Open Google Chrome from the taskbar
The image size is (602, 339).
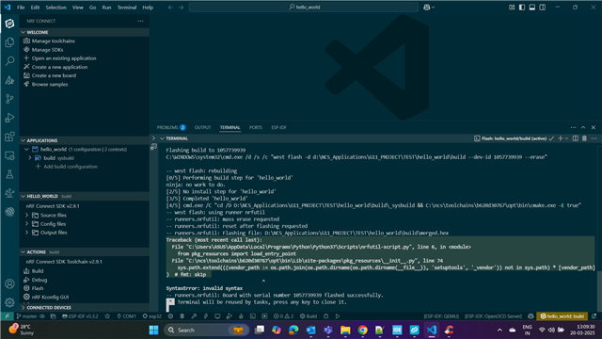coord(362,330)
